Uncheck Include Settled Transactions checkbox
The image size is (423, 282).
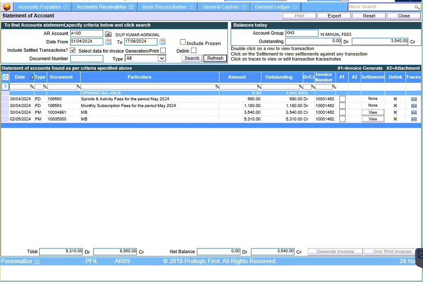pos(73,50)
